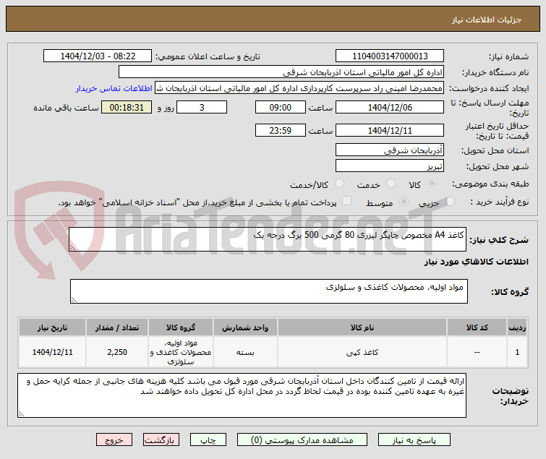Click the اطلاعات کالاهای مورد نیاز section heading
Viewport: 546px width, 459px height.
(476, 262)
